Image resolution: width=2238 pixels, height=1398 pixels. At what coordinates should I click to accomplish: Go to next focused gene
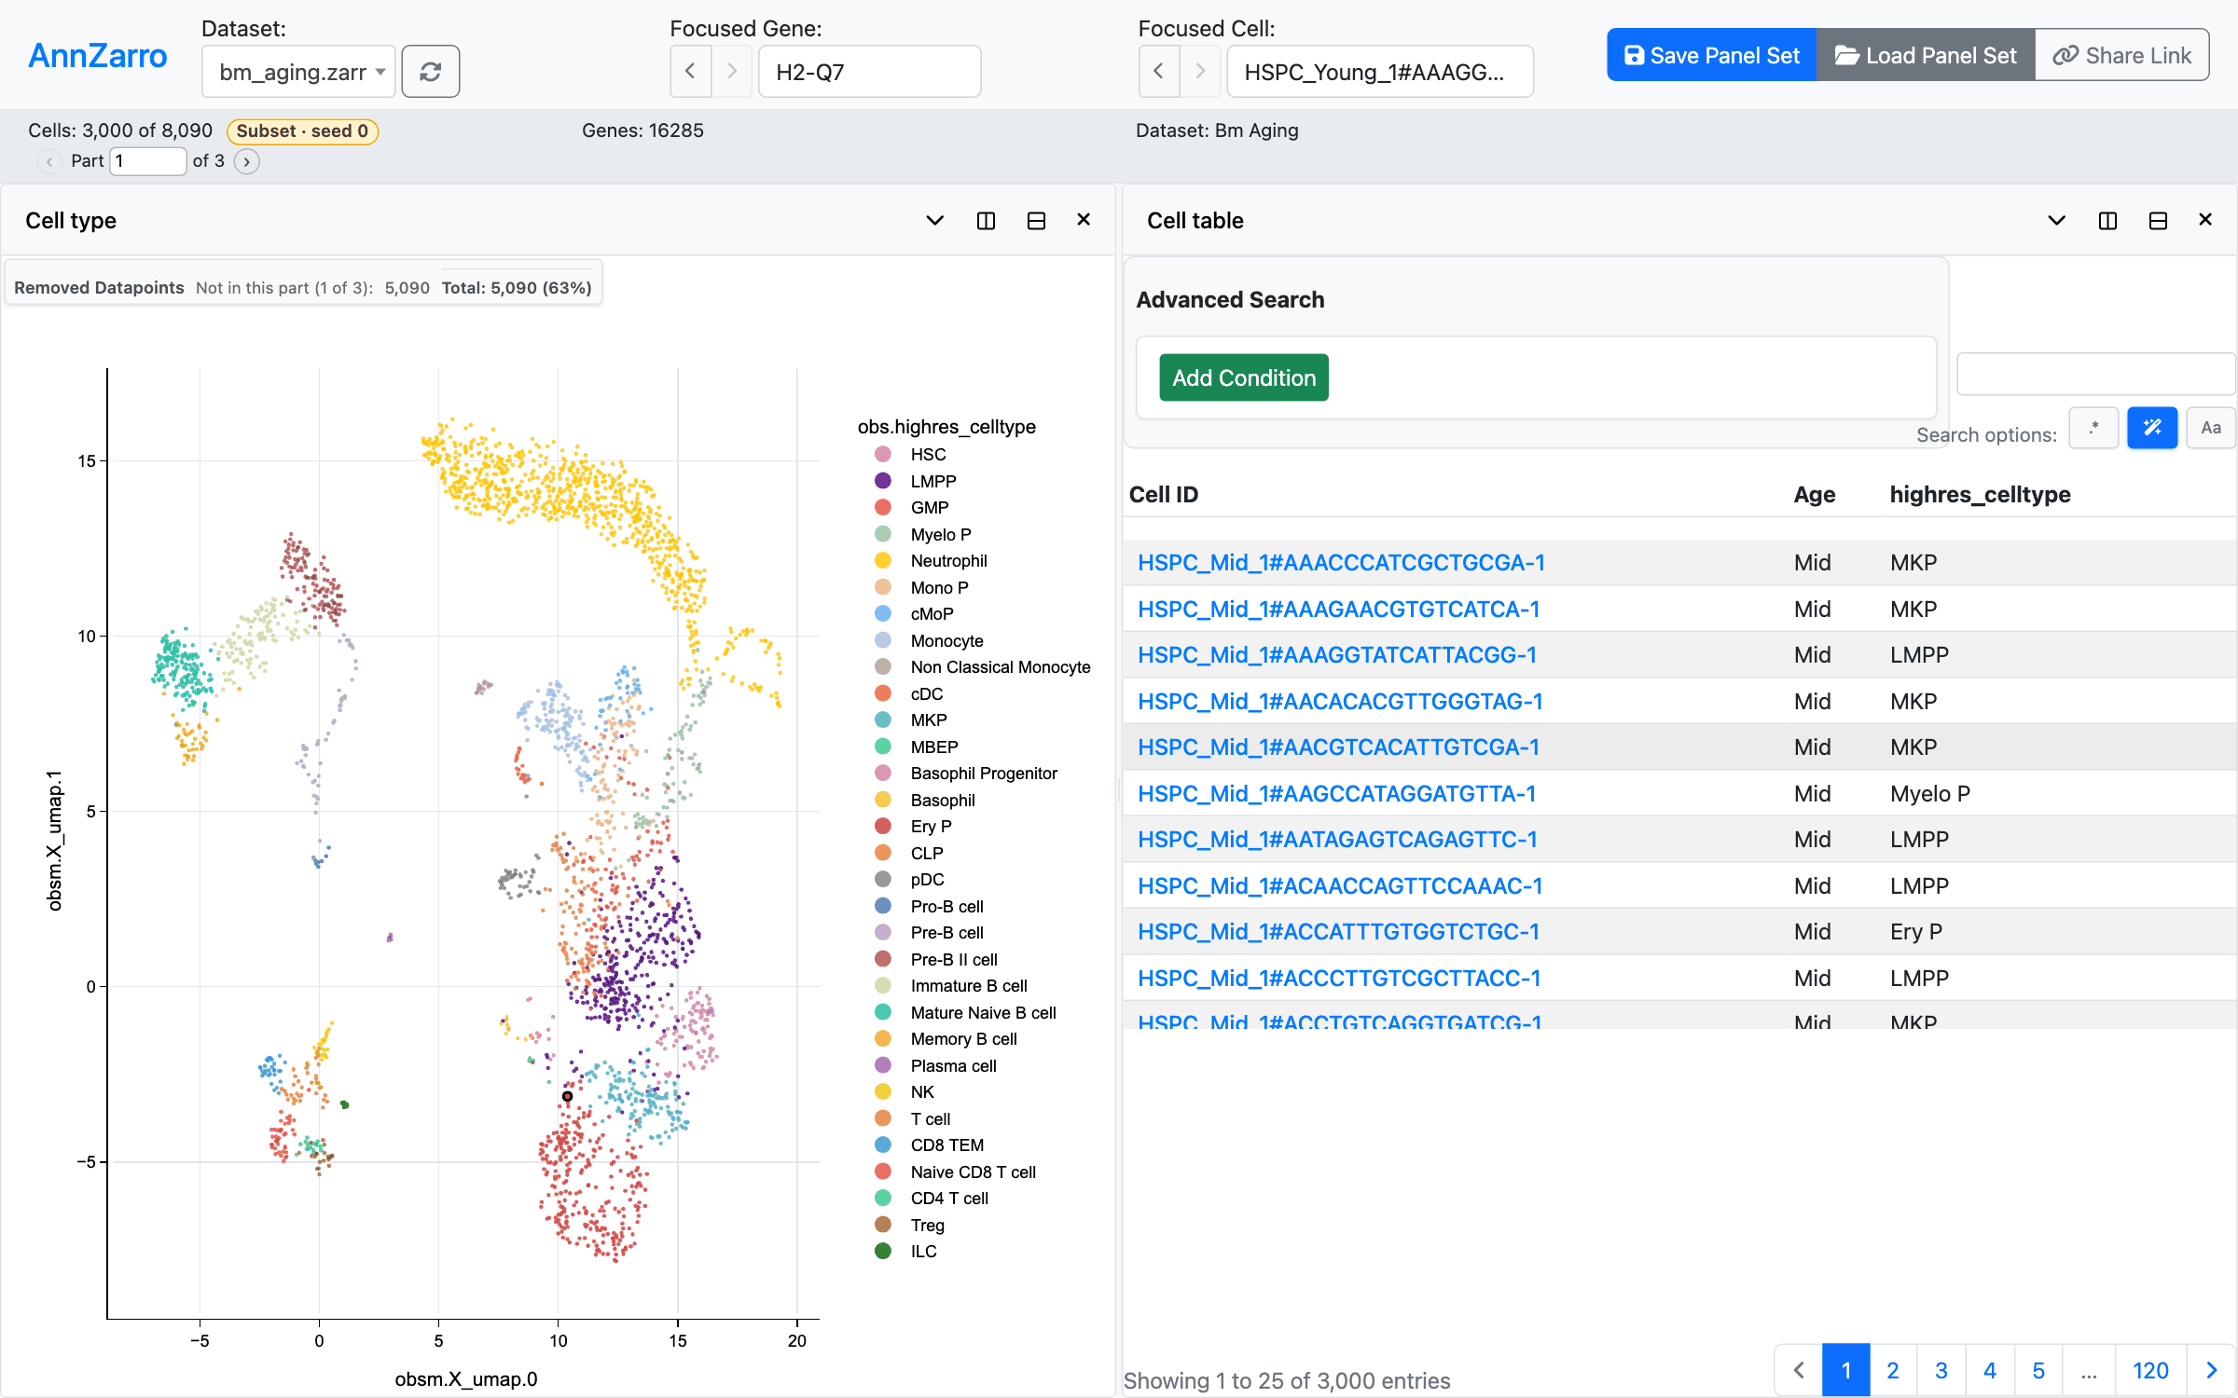pos(732,72)
